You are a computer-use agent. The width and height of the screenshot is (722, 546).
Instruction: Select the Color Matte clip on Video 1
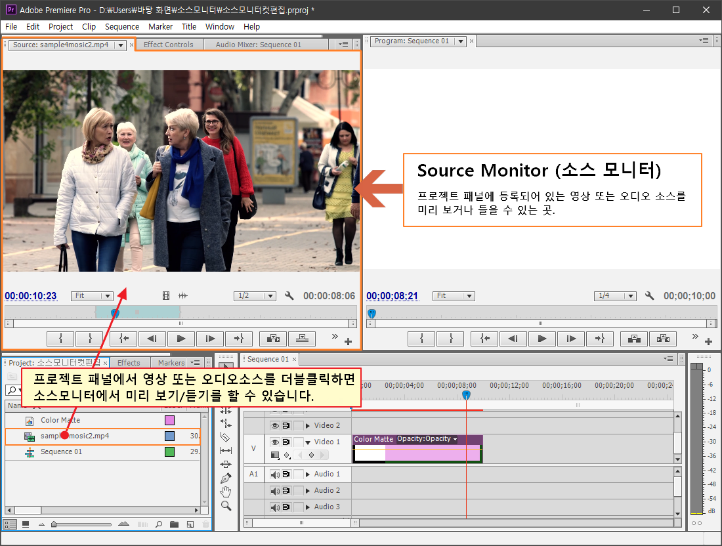(417, 449)
